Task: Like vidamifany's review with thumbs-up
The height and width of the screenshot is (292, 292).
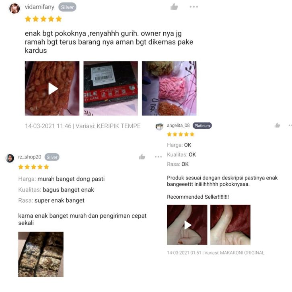Action: (174, 7)
